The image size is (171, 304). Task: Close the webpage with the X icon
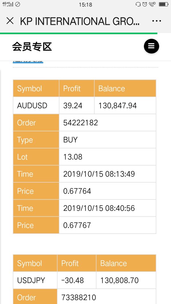pos(10,21)
